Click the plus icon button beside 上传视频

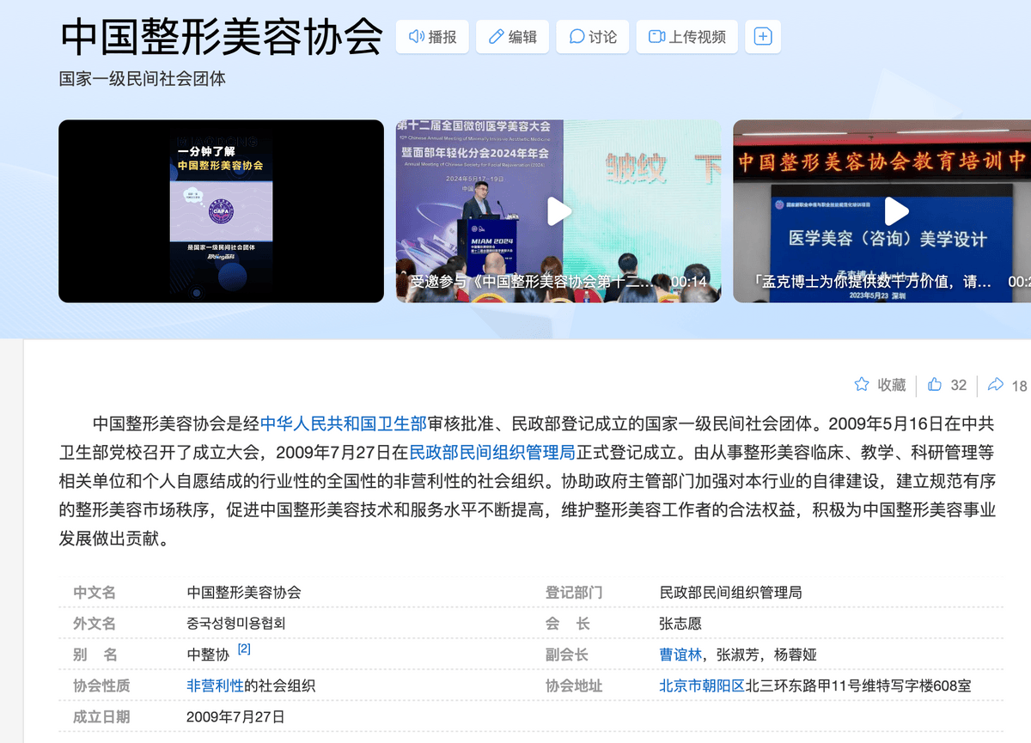click(763, 36)
